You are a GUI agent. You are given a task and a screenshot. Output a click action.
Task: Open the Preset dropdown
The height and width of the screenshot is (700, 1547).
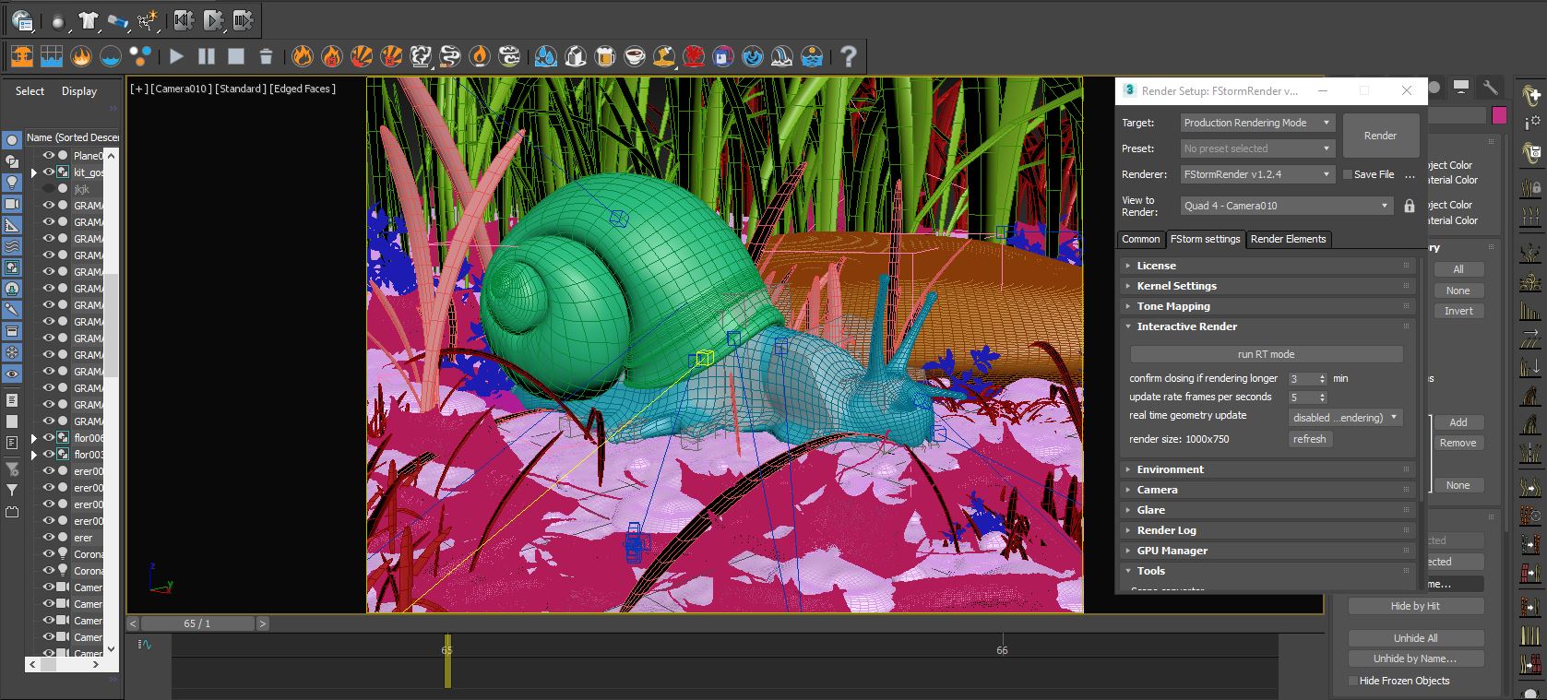coord(1257,148)
